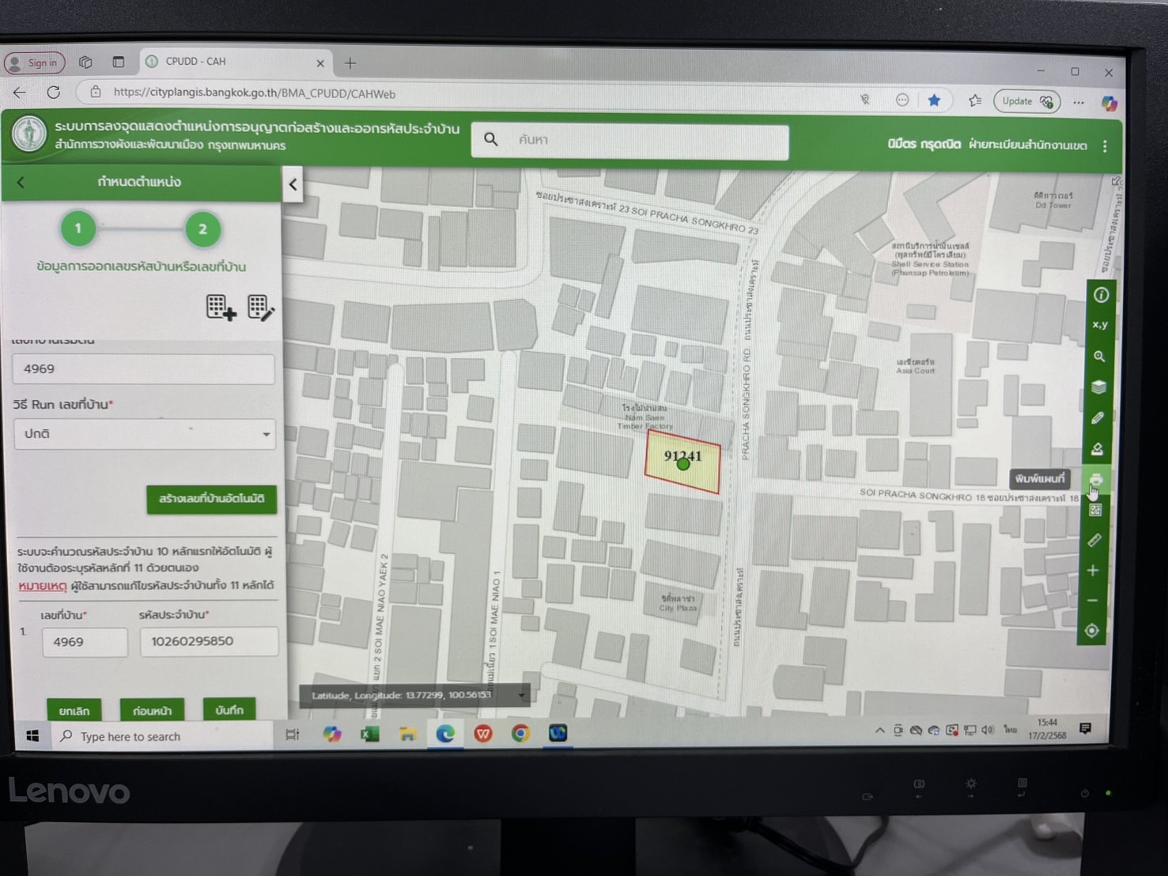This screenshot has height=876, width=1168.
Task: Click the browser Update button
Action: [x=1026, y=101]
